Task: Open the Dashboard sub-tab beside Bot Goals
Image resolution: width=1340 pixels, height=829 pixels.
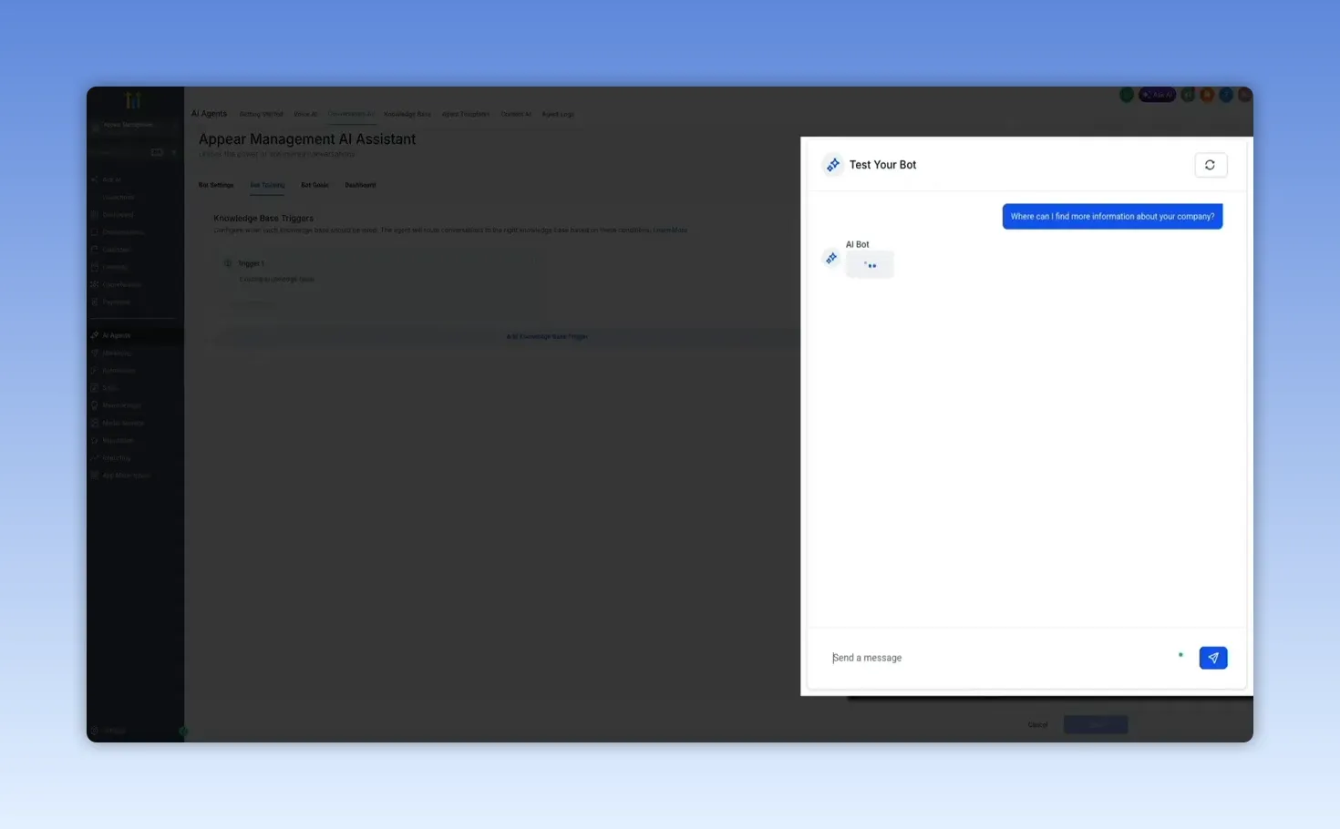Action: click(x=360, y=185)
